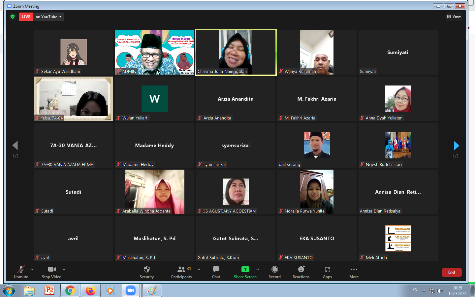Open the View layout menu

pyautogui.click(x=454, y=16)
